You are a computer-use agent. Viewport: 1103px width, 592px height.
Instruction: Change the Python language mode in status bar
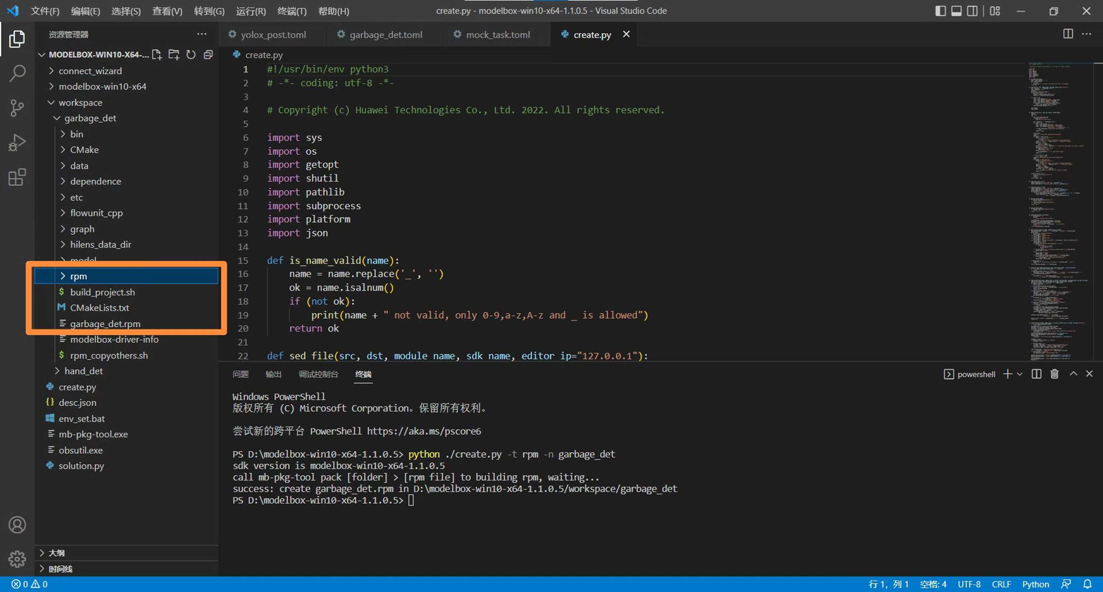[x=1035, y=584]
